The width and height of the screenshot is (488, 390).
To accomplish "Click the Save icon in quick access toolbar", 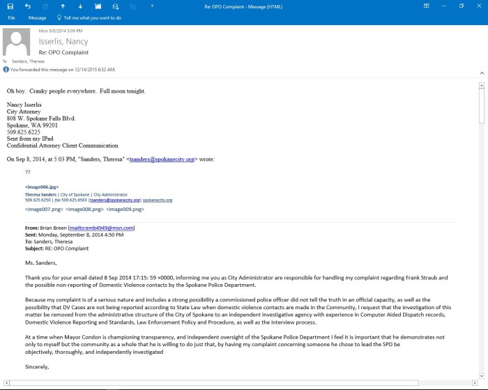I will point(10,6).
